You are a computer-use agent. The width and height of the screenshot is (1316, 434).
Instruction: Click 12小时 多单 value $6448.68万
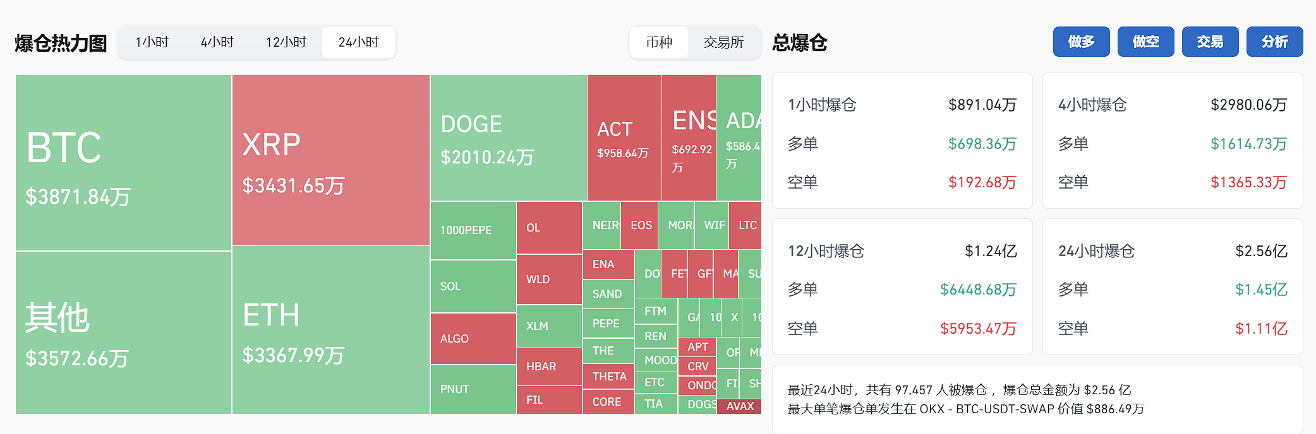click(x=979, y=290)
